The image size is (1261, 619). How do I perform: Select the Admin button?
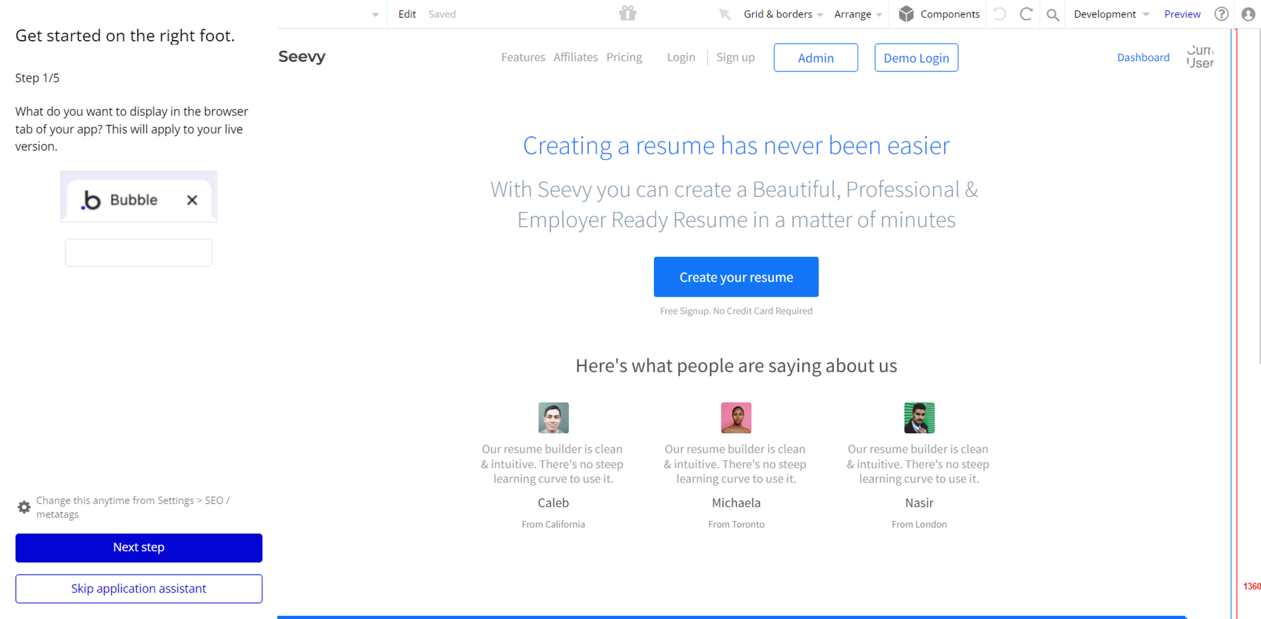click(x=816, y=57)
